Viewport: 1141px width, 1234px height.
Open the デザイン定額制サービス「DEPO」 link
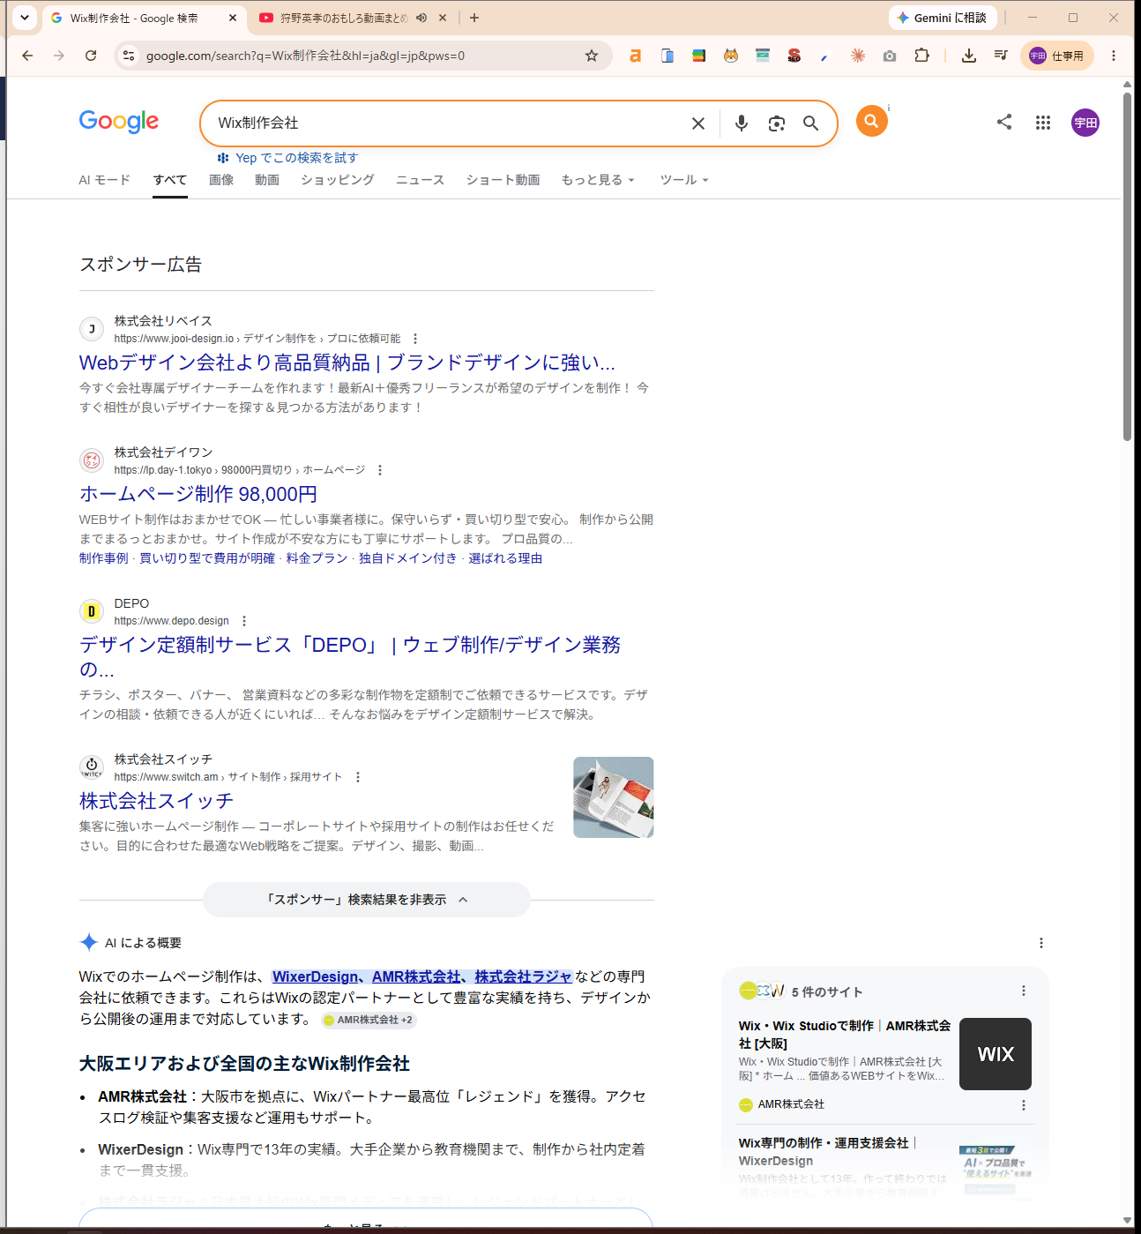pos(350,656)
